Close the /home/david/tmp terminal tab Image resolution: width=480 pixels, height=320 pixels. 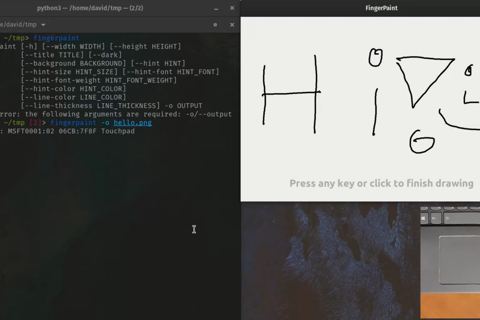pyautogui.click(x=232, y=25)
